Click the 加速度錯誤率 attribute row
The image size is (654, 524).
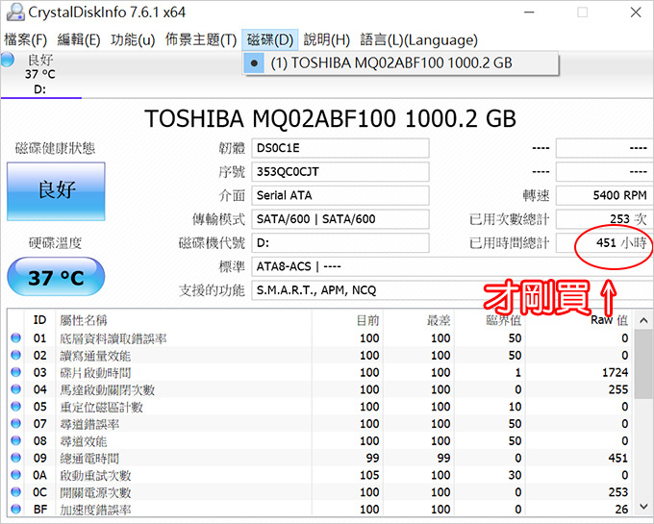[320, 509]
